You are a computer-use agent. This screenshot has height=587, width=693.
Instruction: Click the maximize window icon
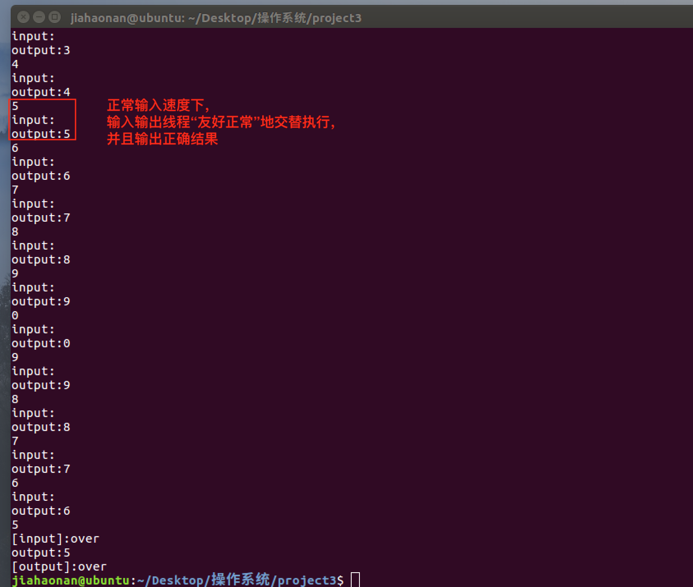[54, 17]
